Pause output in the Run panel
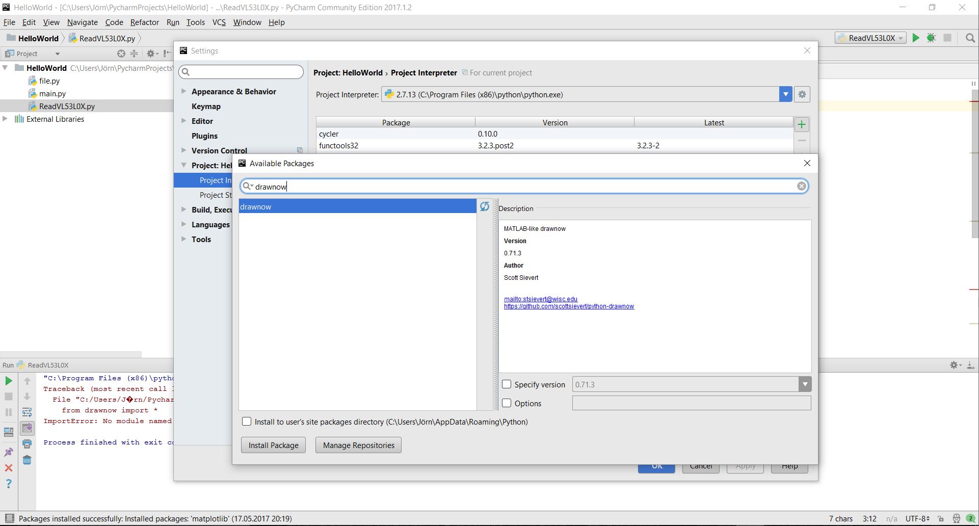Screen dimensions: 979x526 tap(9, 412)
